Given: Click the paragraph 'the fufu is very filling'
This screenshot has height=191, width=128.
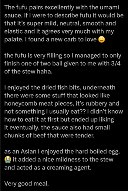Looking at the screenshot, I should (63, 63).
